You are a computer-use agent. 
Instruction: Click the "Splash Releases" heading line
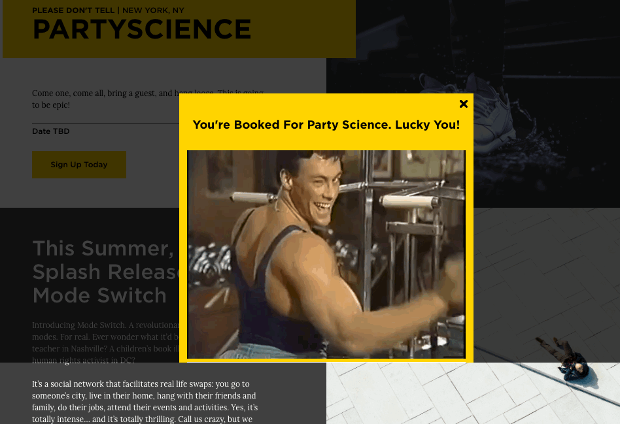(105, 272)
